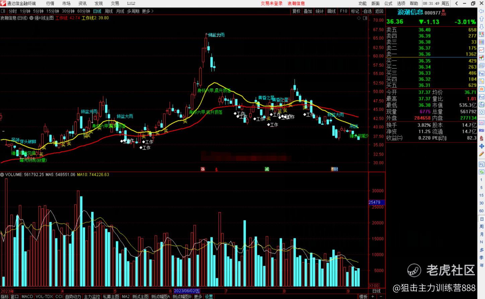485x299 pixels.
Task: Click the 交易未登录 login link
Action: click(x=272, y=3)
